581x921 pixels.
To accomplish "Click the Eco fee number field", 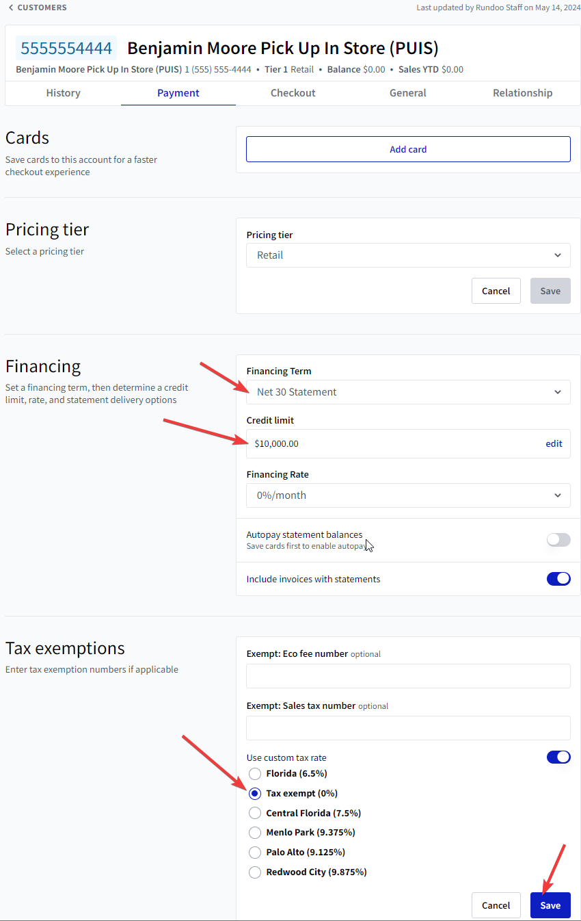I will [408, 676].
